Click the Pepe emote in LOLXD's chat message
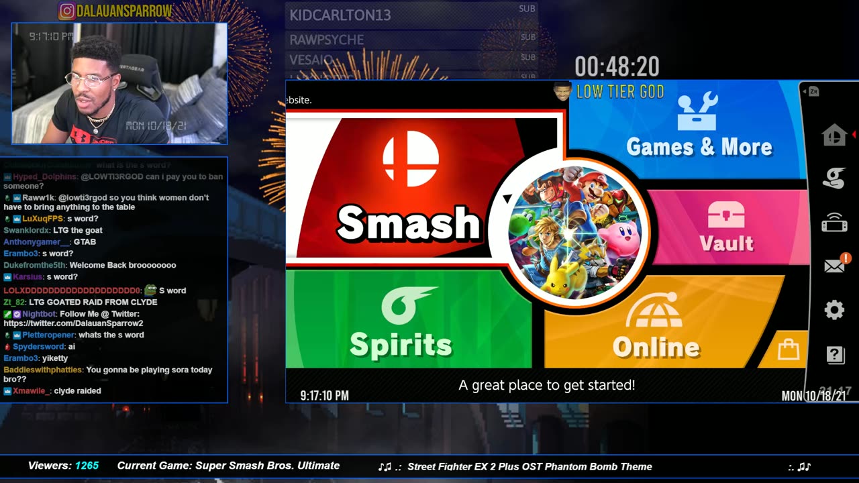 coord(150,290)
